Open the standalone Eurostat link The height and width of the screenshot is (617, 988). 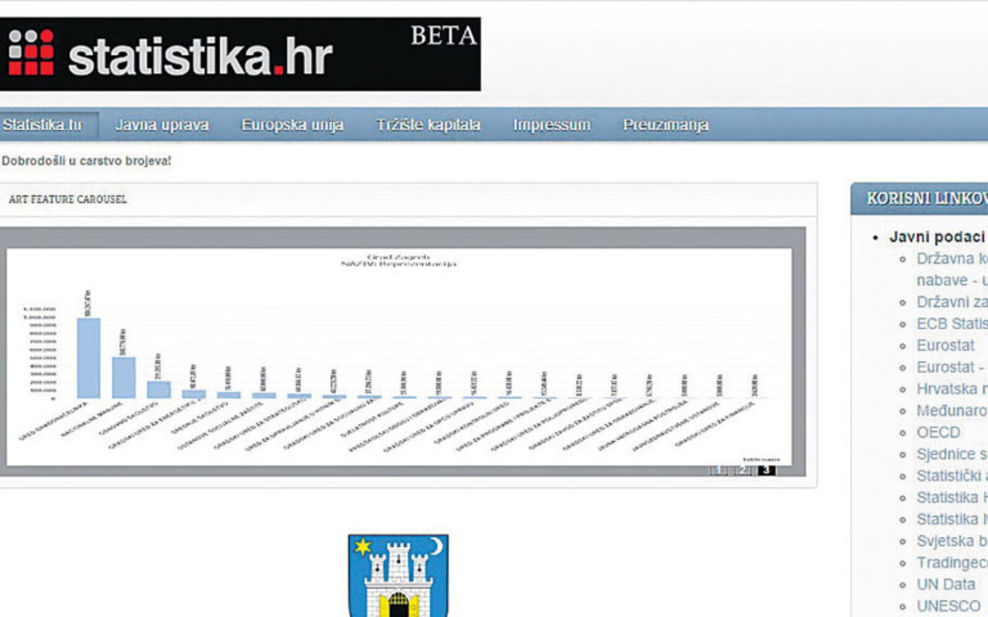[x=945, y=346]
